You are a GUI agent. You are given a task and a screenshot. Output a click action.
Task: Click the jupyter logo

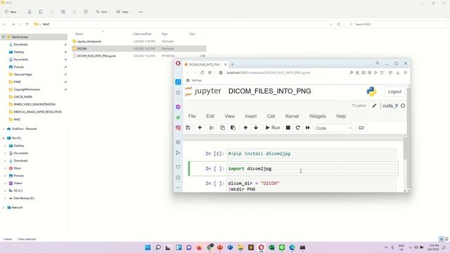coord(203,91)
